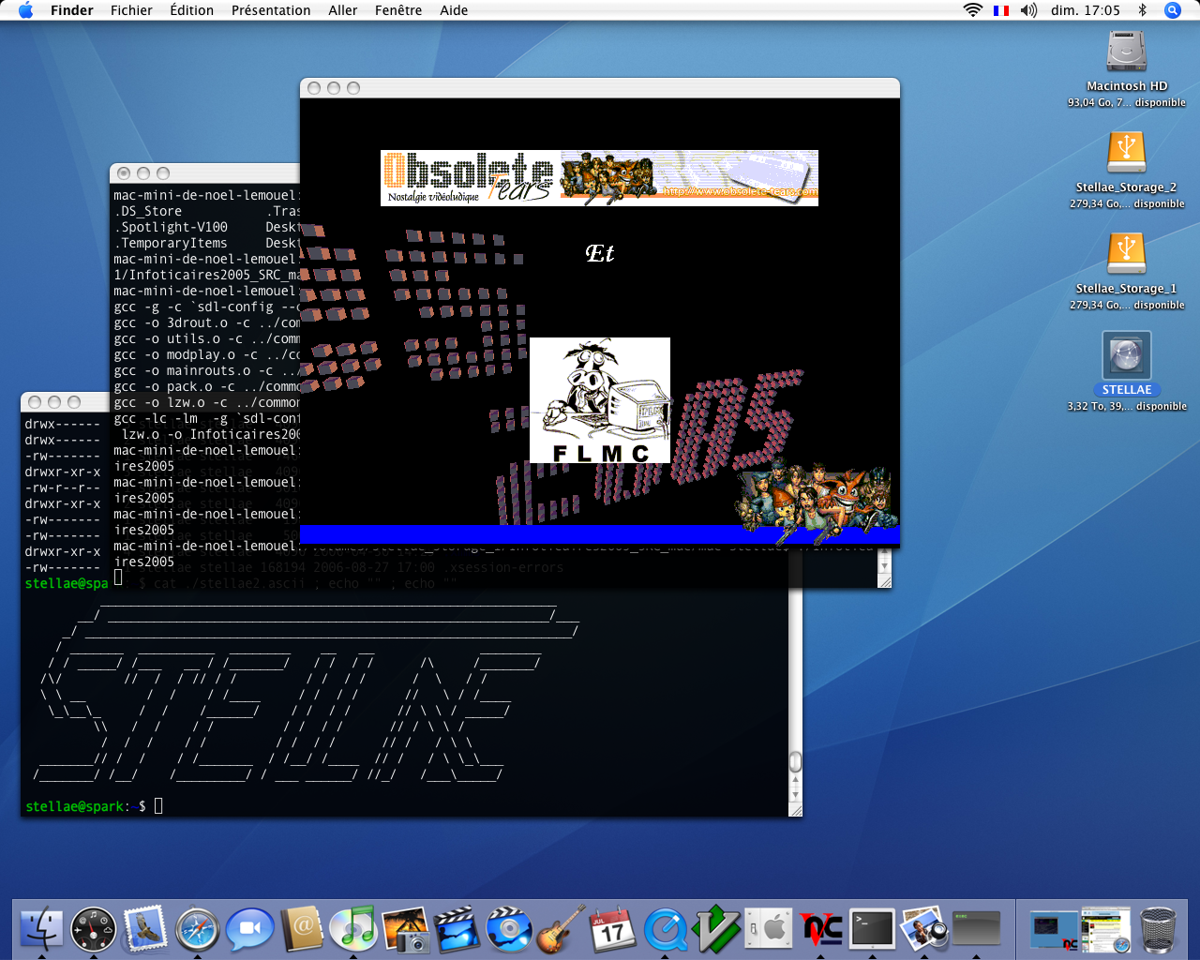Open Spotlight search in menu bar
This screenshot has width=1200, height=960.
pyautogui.click(x=1173, y=10)
